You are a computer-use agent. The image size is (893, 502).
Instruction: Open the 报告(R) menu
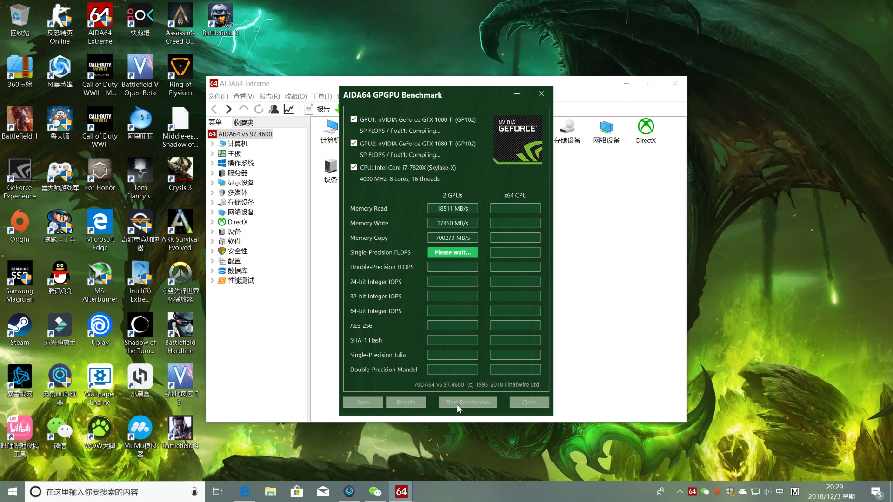pyautogui.click(x=269, y=96)
